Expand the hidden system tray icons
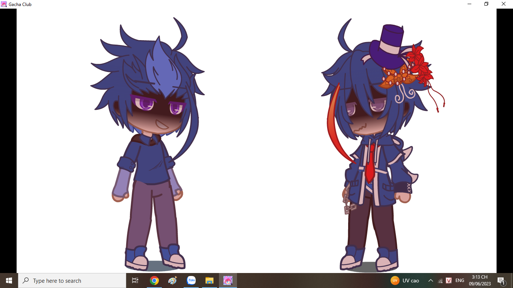The height and width of the screenshot is (288, 513). (x=431, y=280)
